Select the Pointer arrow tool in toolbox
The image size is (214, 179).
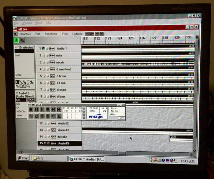coord(17,82)
